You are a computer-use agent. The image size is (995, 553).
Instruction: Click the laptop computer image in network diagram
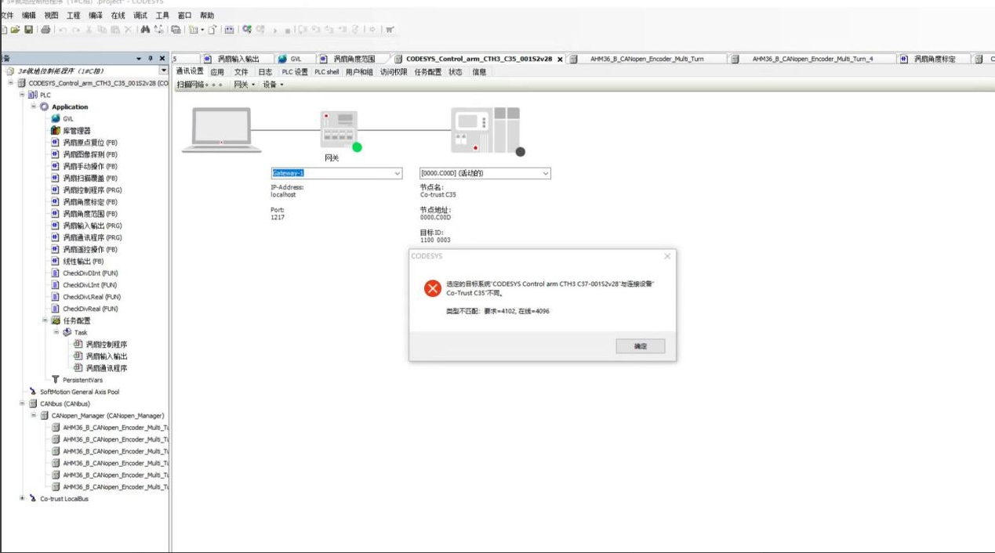[222, 129]
